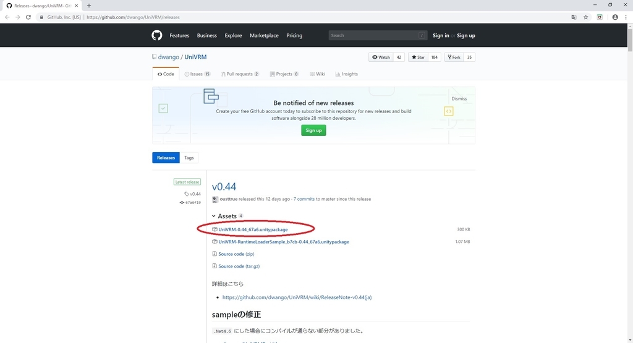Click the GitHub Octocat logo
The height and width of the screenshot is (343, 633).
[x=156, y=35]
